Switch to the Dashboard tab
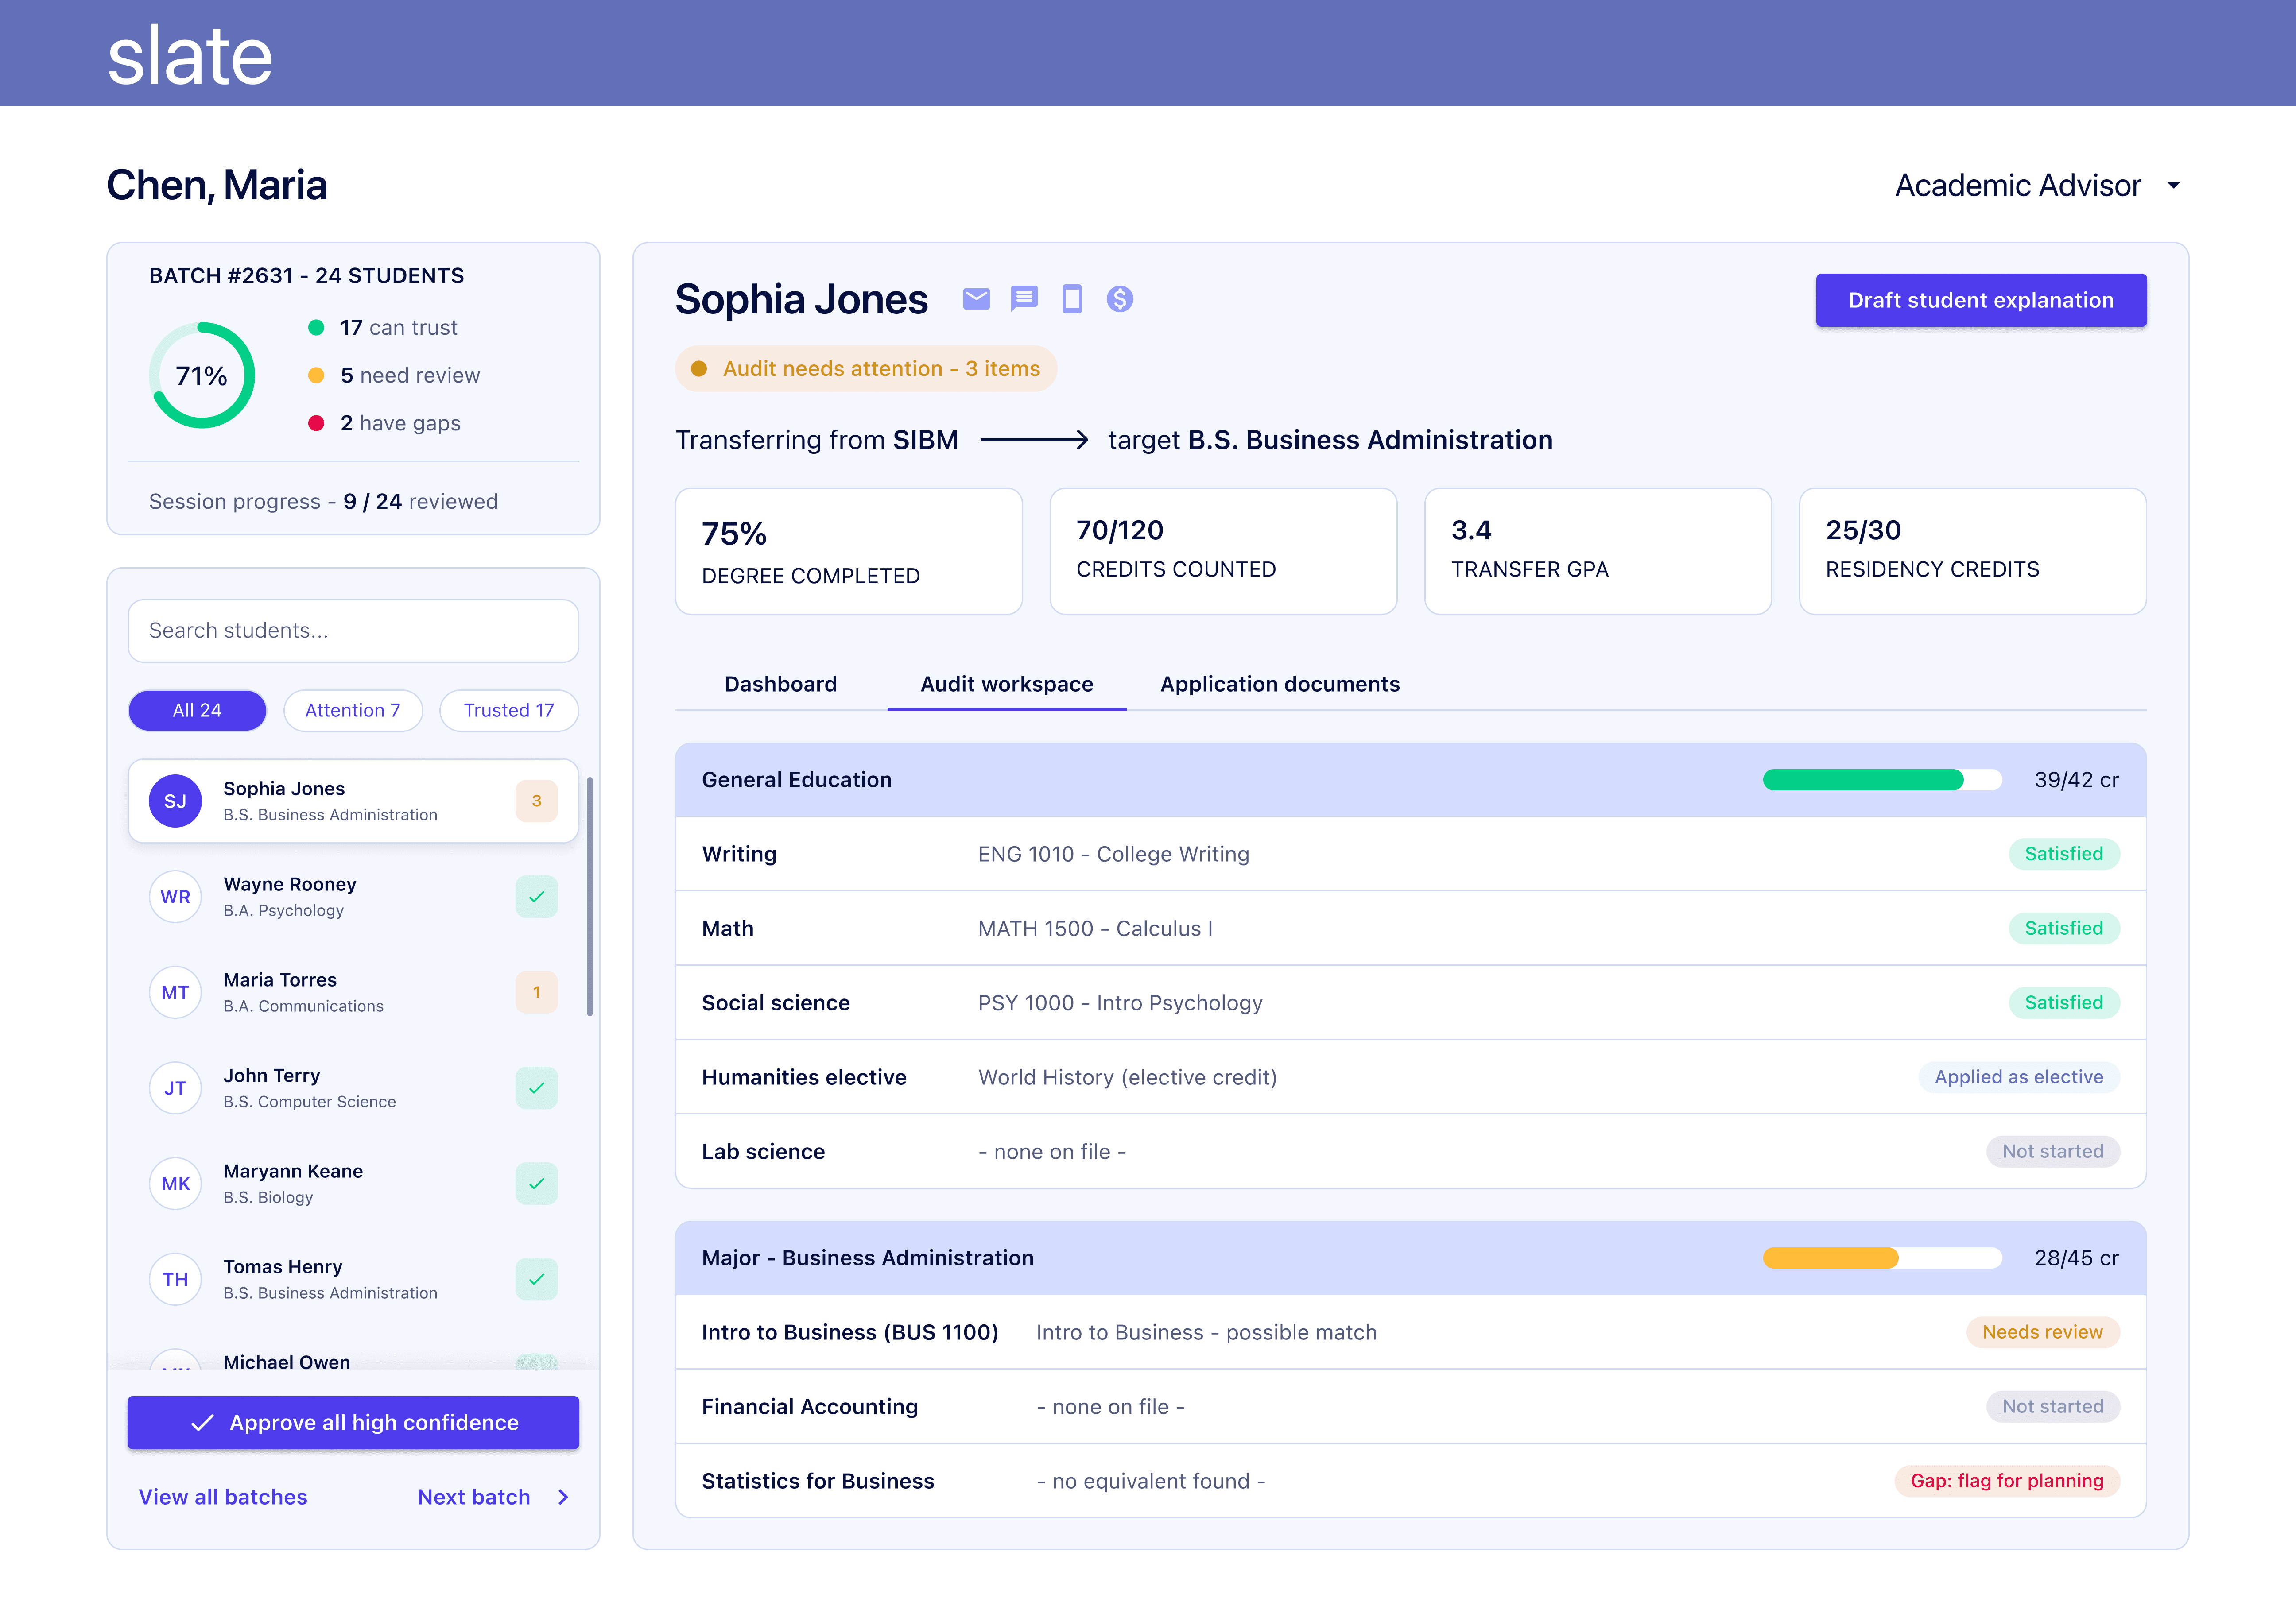2296x1602 pixels. click(x=781, y=684)
